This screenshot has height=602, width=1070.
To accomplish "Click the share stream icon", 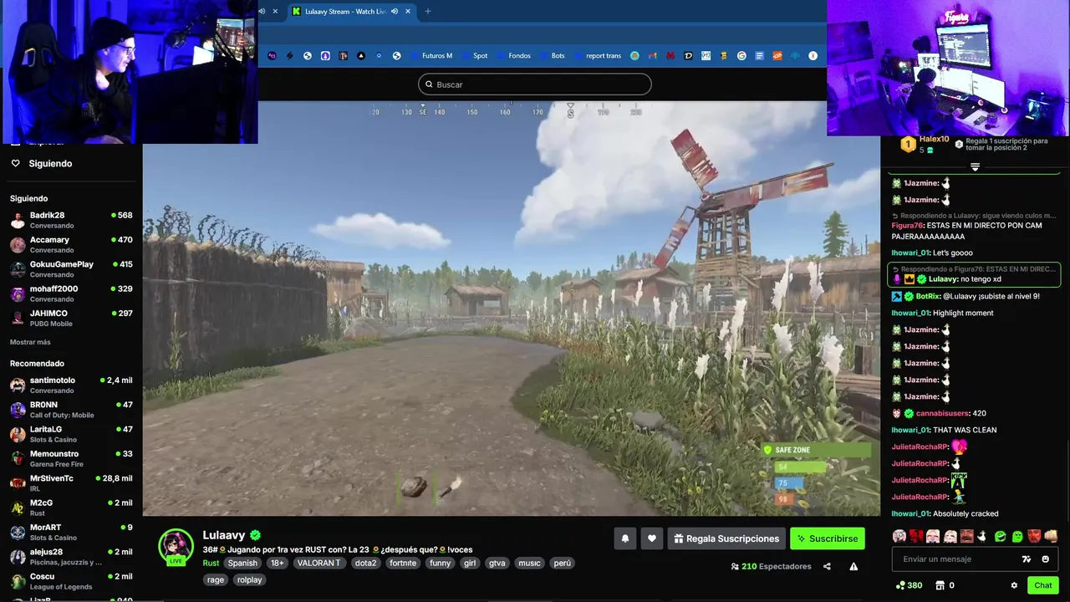I will point(827,566).
